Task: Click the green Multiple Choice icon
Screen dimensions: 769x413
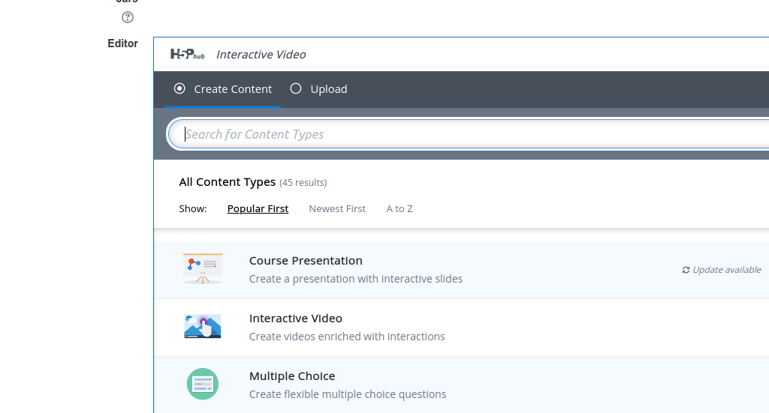Action: pos(203,385)
